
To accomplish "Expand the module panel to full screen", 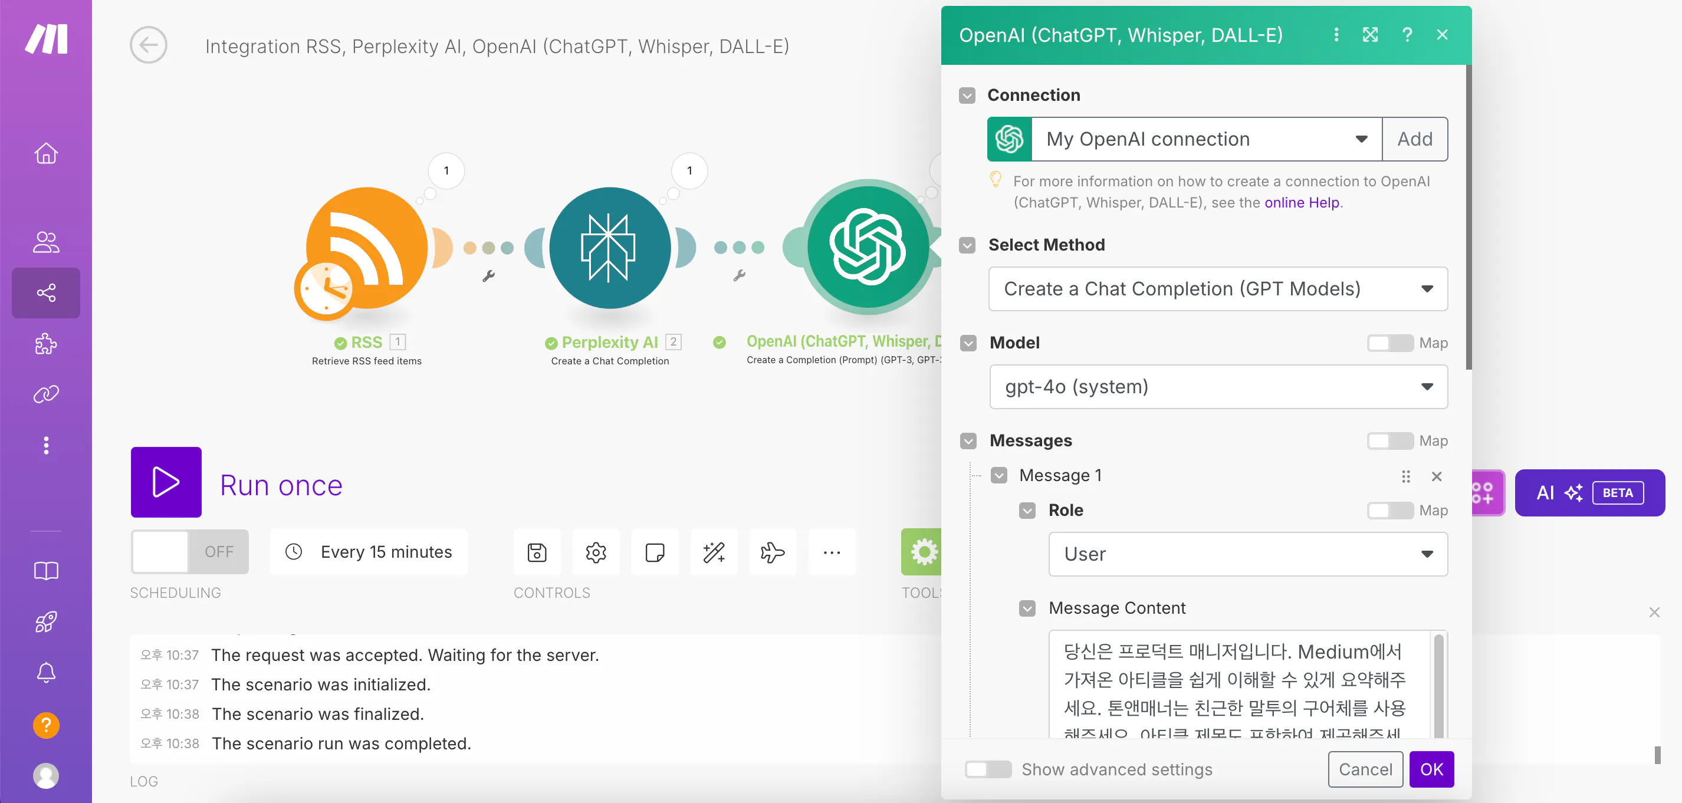I will (1370, 35).
